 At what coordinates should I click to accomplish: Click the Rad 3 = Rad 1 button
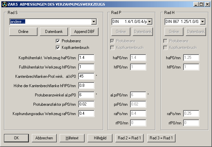click(x=161, y=138)
